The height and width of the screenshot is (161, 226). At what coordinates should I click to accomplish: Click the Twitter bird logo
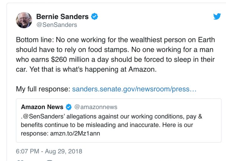pos(217,17)
